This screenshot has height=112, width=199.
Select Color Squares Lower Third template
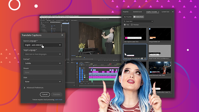(x=135, y=35)
